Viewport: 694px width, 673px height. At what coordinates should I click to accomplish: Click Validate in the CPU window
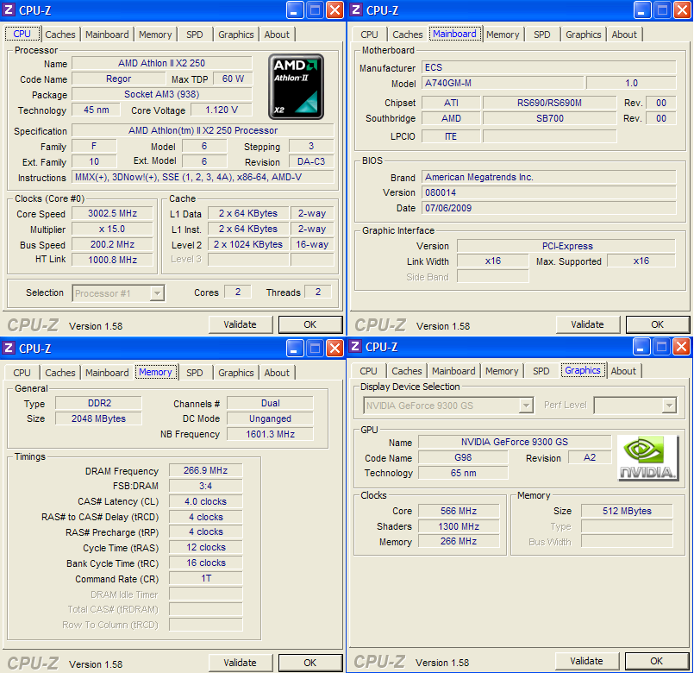[x=241, y=324]
